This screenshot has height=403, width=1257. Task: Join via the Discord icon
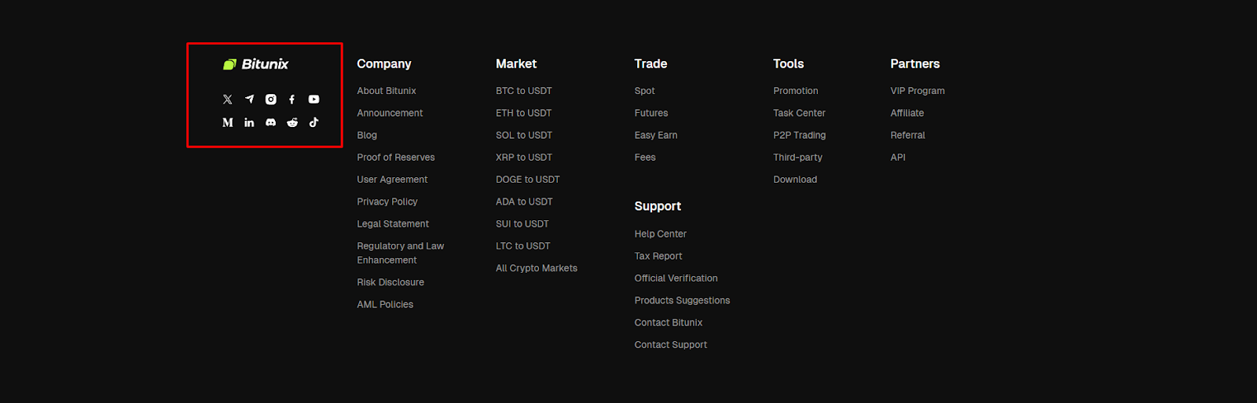[271, 122]
